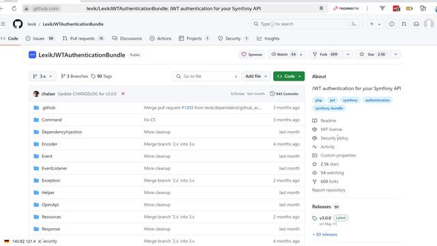Switch to the Pull requests tab

[83, 38]
